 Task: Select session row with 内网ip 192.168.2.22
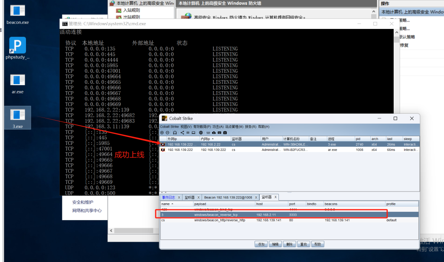point(289,144)
